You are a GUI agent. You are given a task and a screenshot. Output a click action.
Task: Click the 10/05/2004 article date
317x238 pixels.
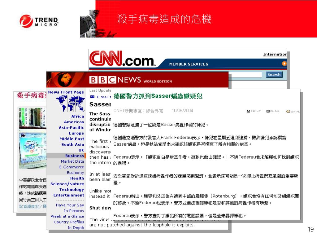pyautogui.click(x=182, y=111)
